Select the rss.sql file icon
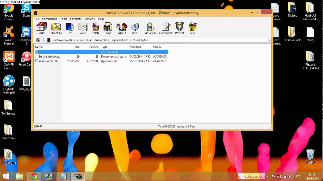This screenshot has height=181, width=323. click(x=310, y=34)
